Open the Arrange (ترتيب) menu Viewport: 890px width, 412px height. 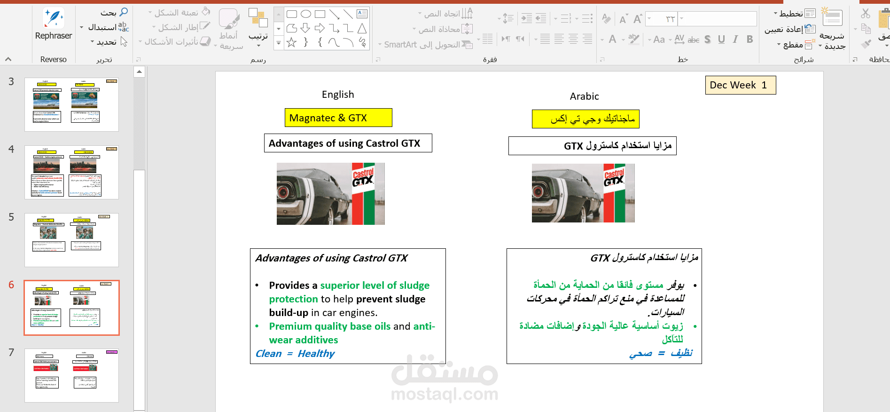258,27
